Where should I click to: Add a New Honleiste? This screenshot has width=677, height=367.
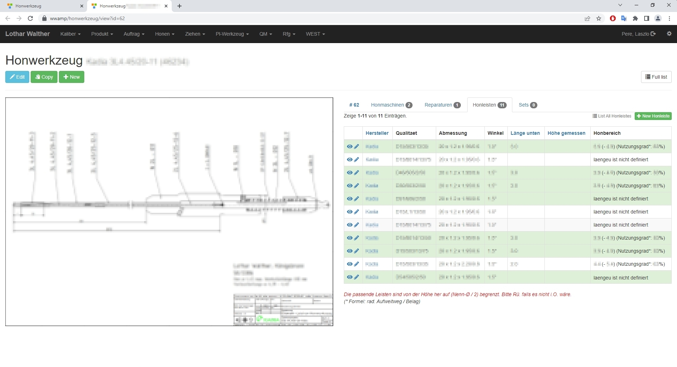(653, 116)
